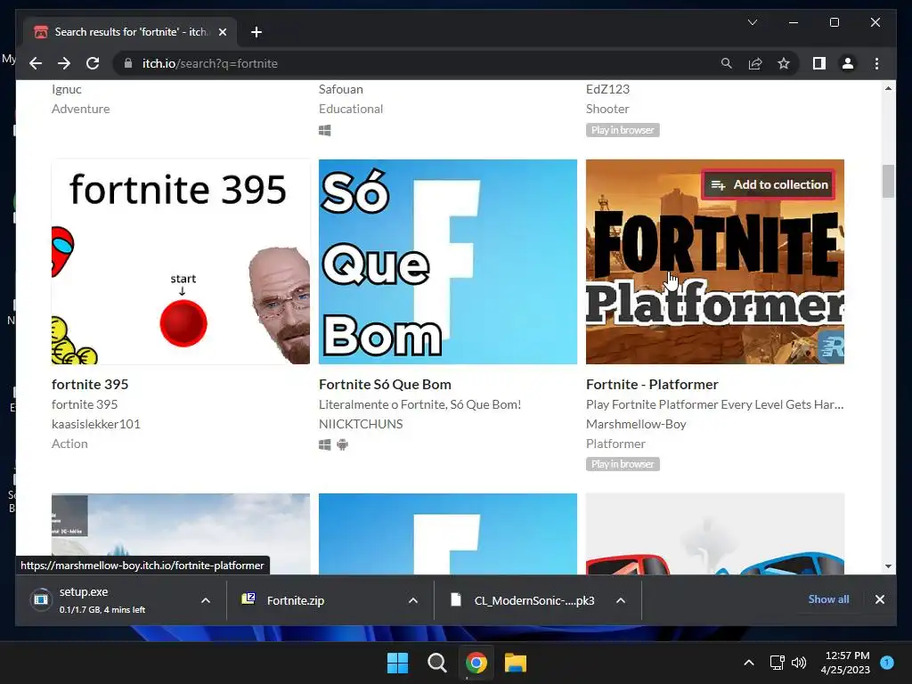Open the browser side panel
This screenshot has height=684, width=912.
(819, 63)
